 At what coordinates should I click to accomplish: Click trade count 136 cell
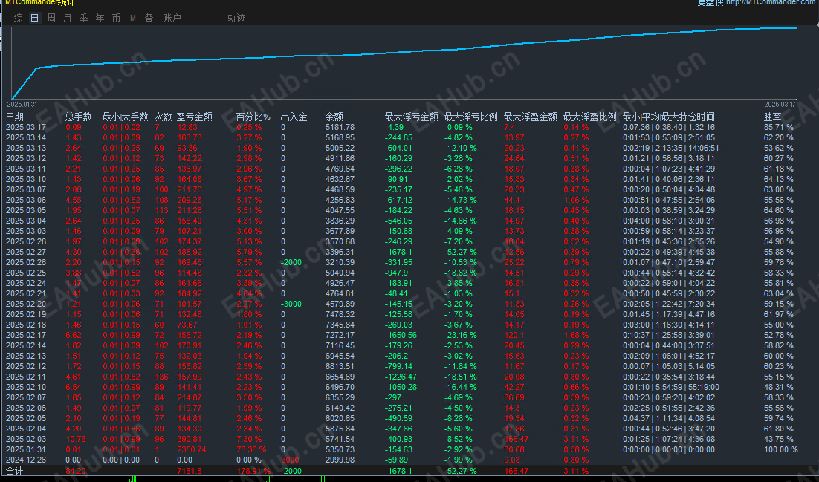point(161,377)
